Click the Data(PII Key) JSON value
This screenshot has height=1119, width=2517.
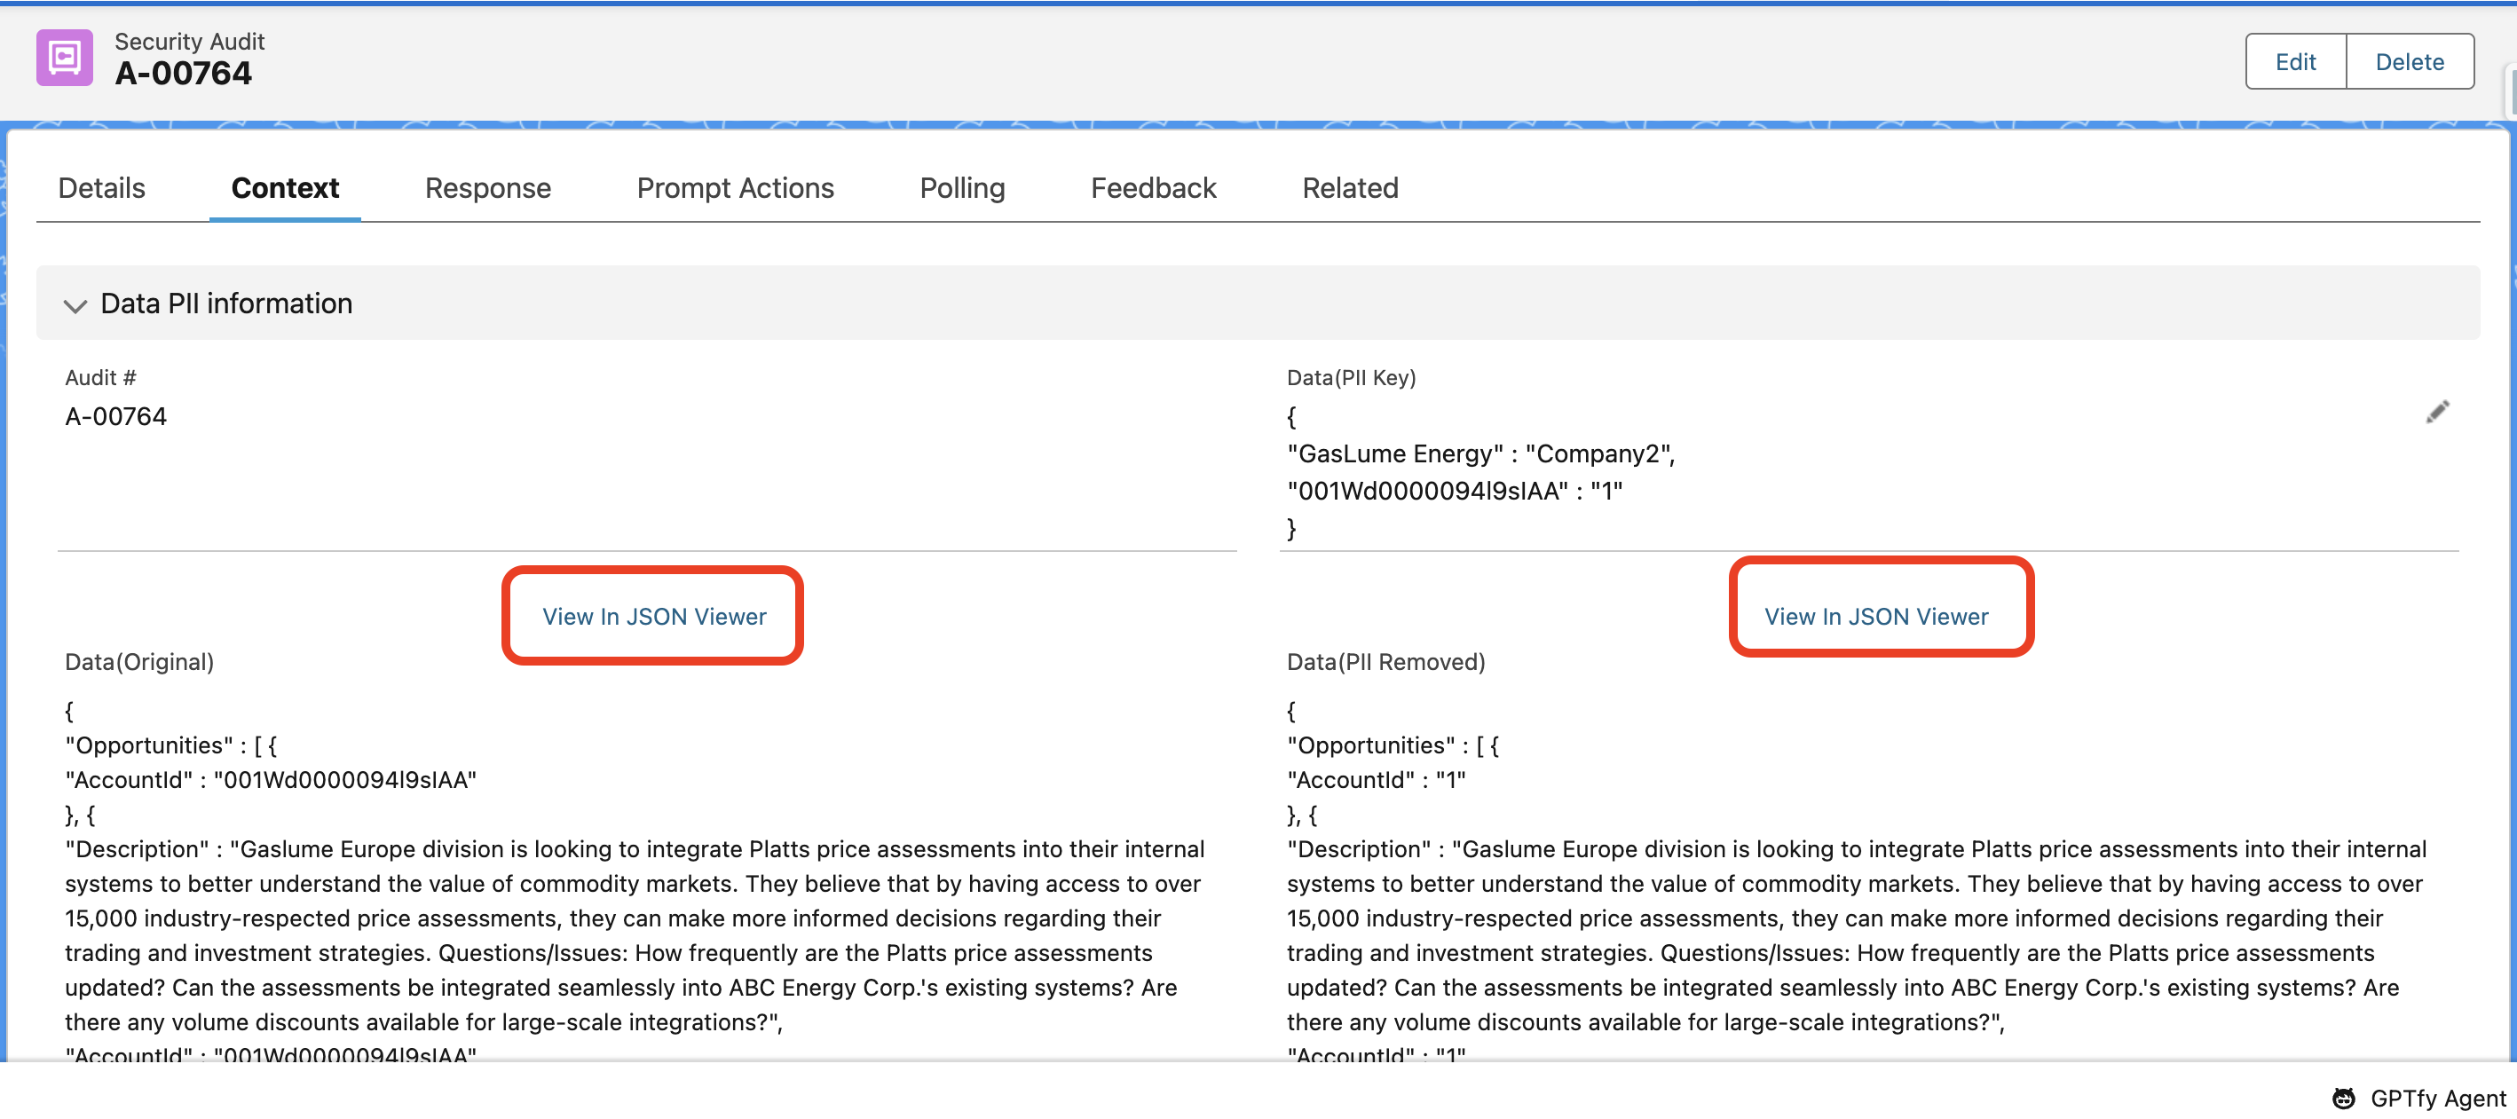click(1479, 472)
